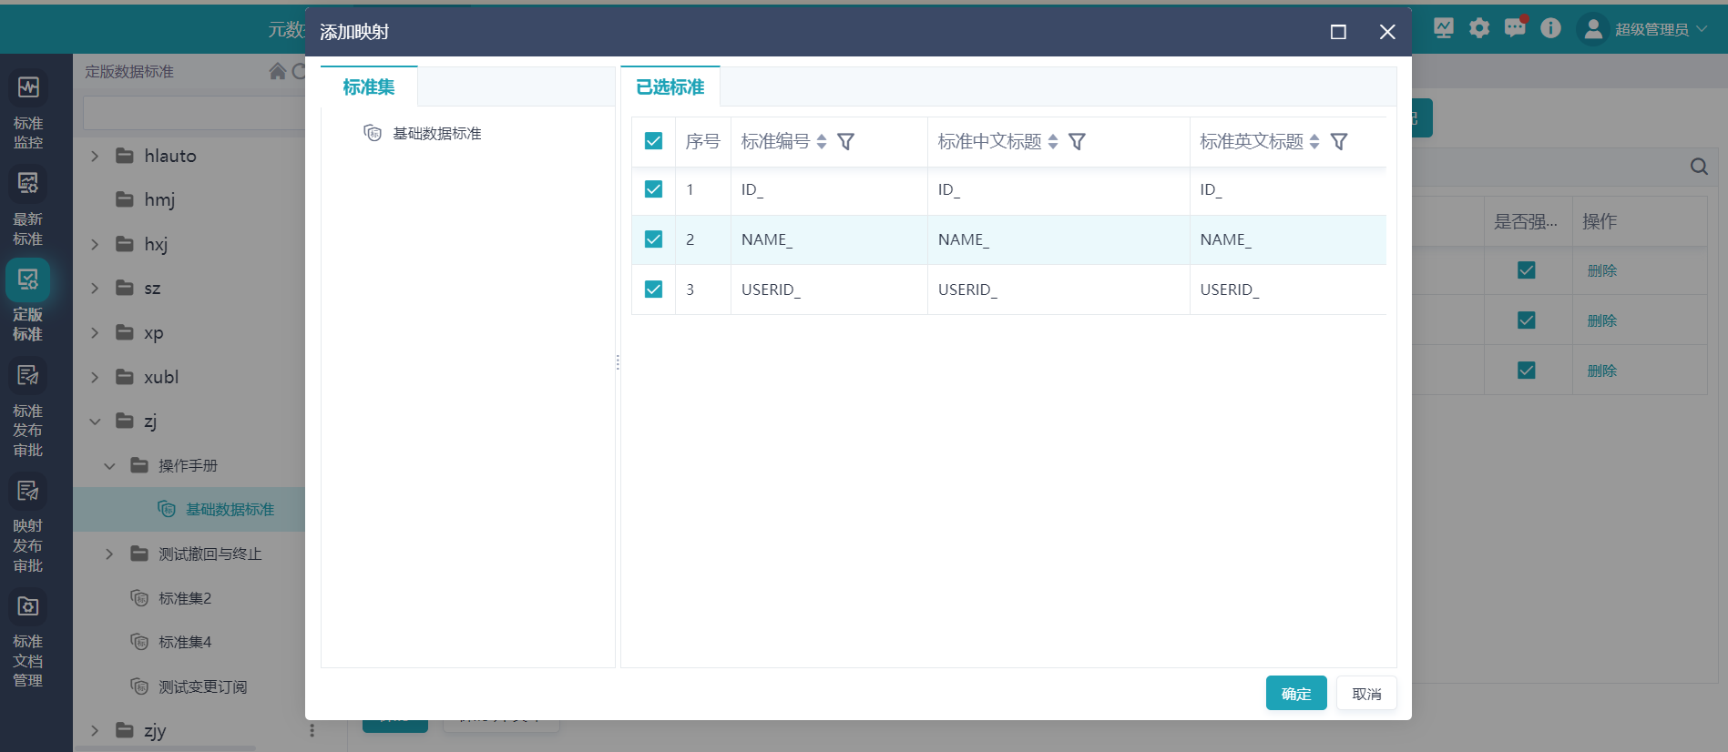
Task: Click the filter icon for 标准中文标题
Action: [x=1077, y=142]
